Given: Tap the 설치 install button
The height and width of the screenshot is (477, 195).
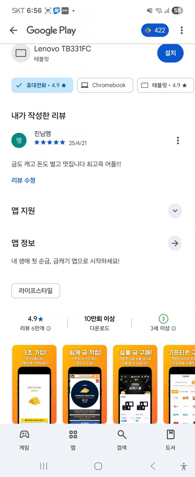Looking at the screenshot, I should 170,53.
